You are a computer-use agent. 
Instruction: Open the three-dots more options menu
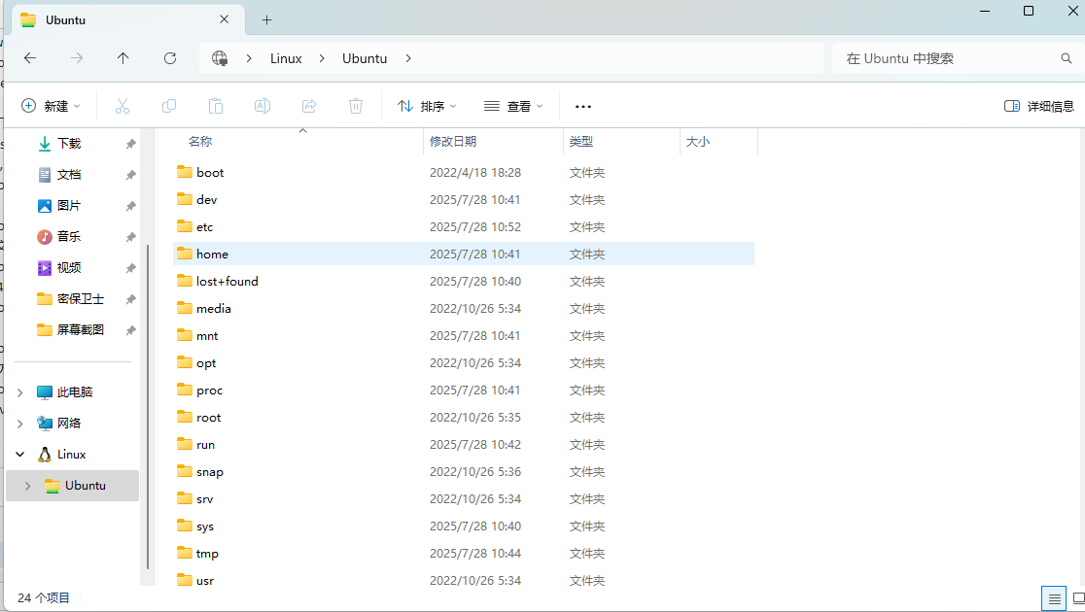[583, 107]
